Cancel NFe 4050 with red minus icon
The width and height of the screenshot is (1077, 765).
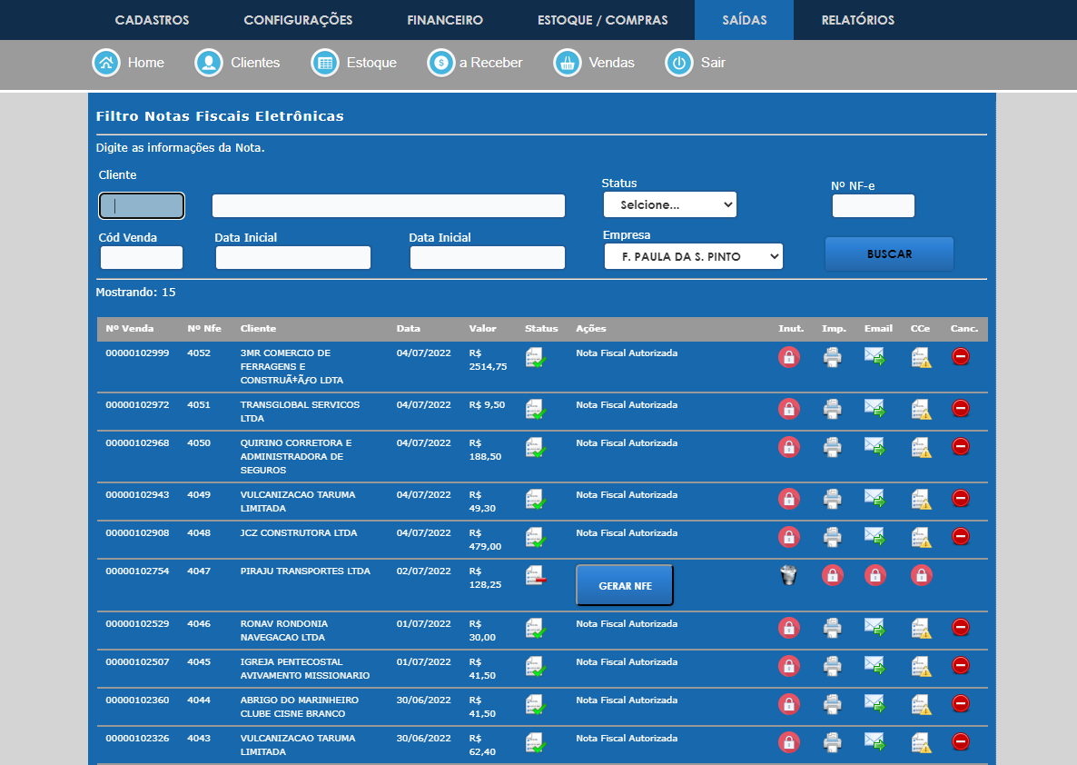point(961,446)
